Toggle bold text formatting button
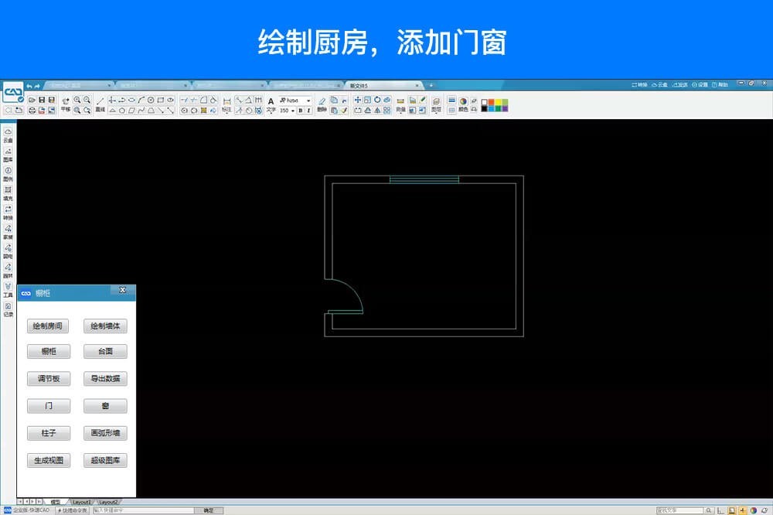This screenshot has height=515, width=773. pos(300,111)
